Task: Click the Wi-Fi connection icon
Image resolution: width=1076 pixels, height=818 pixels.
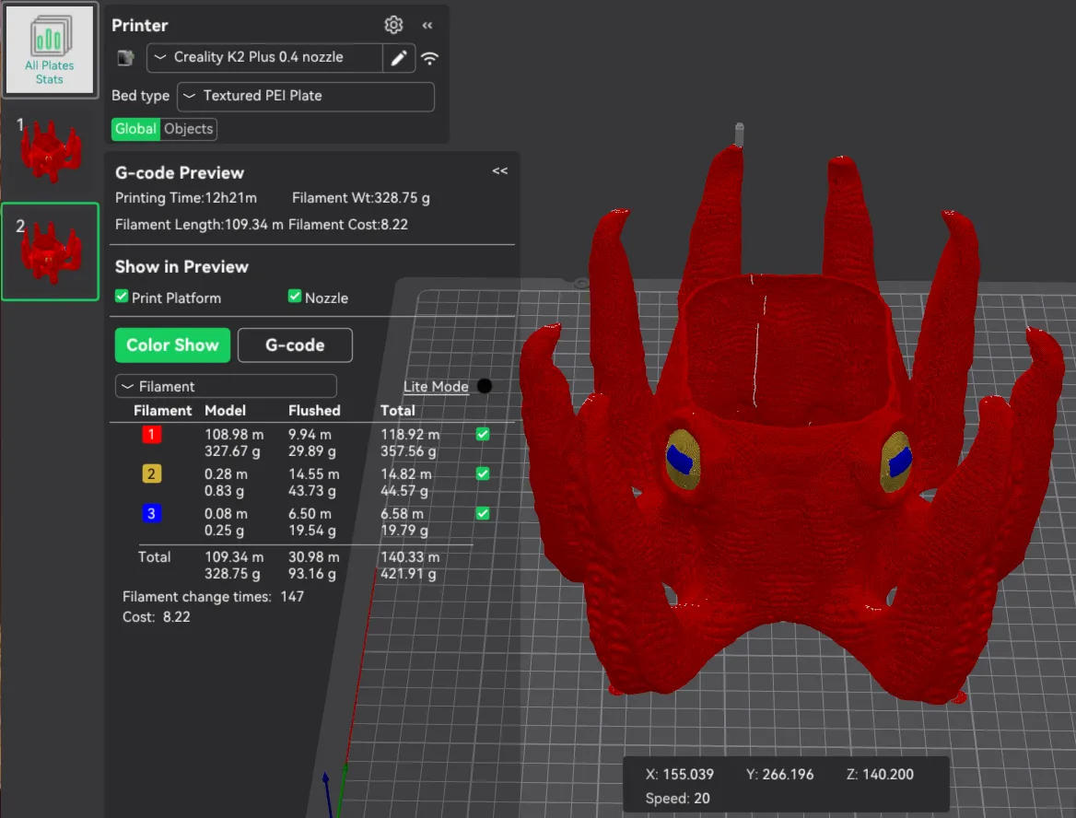Action: coord(429,58)
